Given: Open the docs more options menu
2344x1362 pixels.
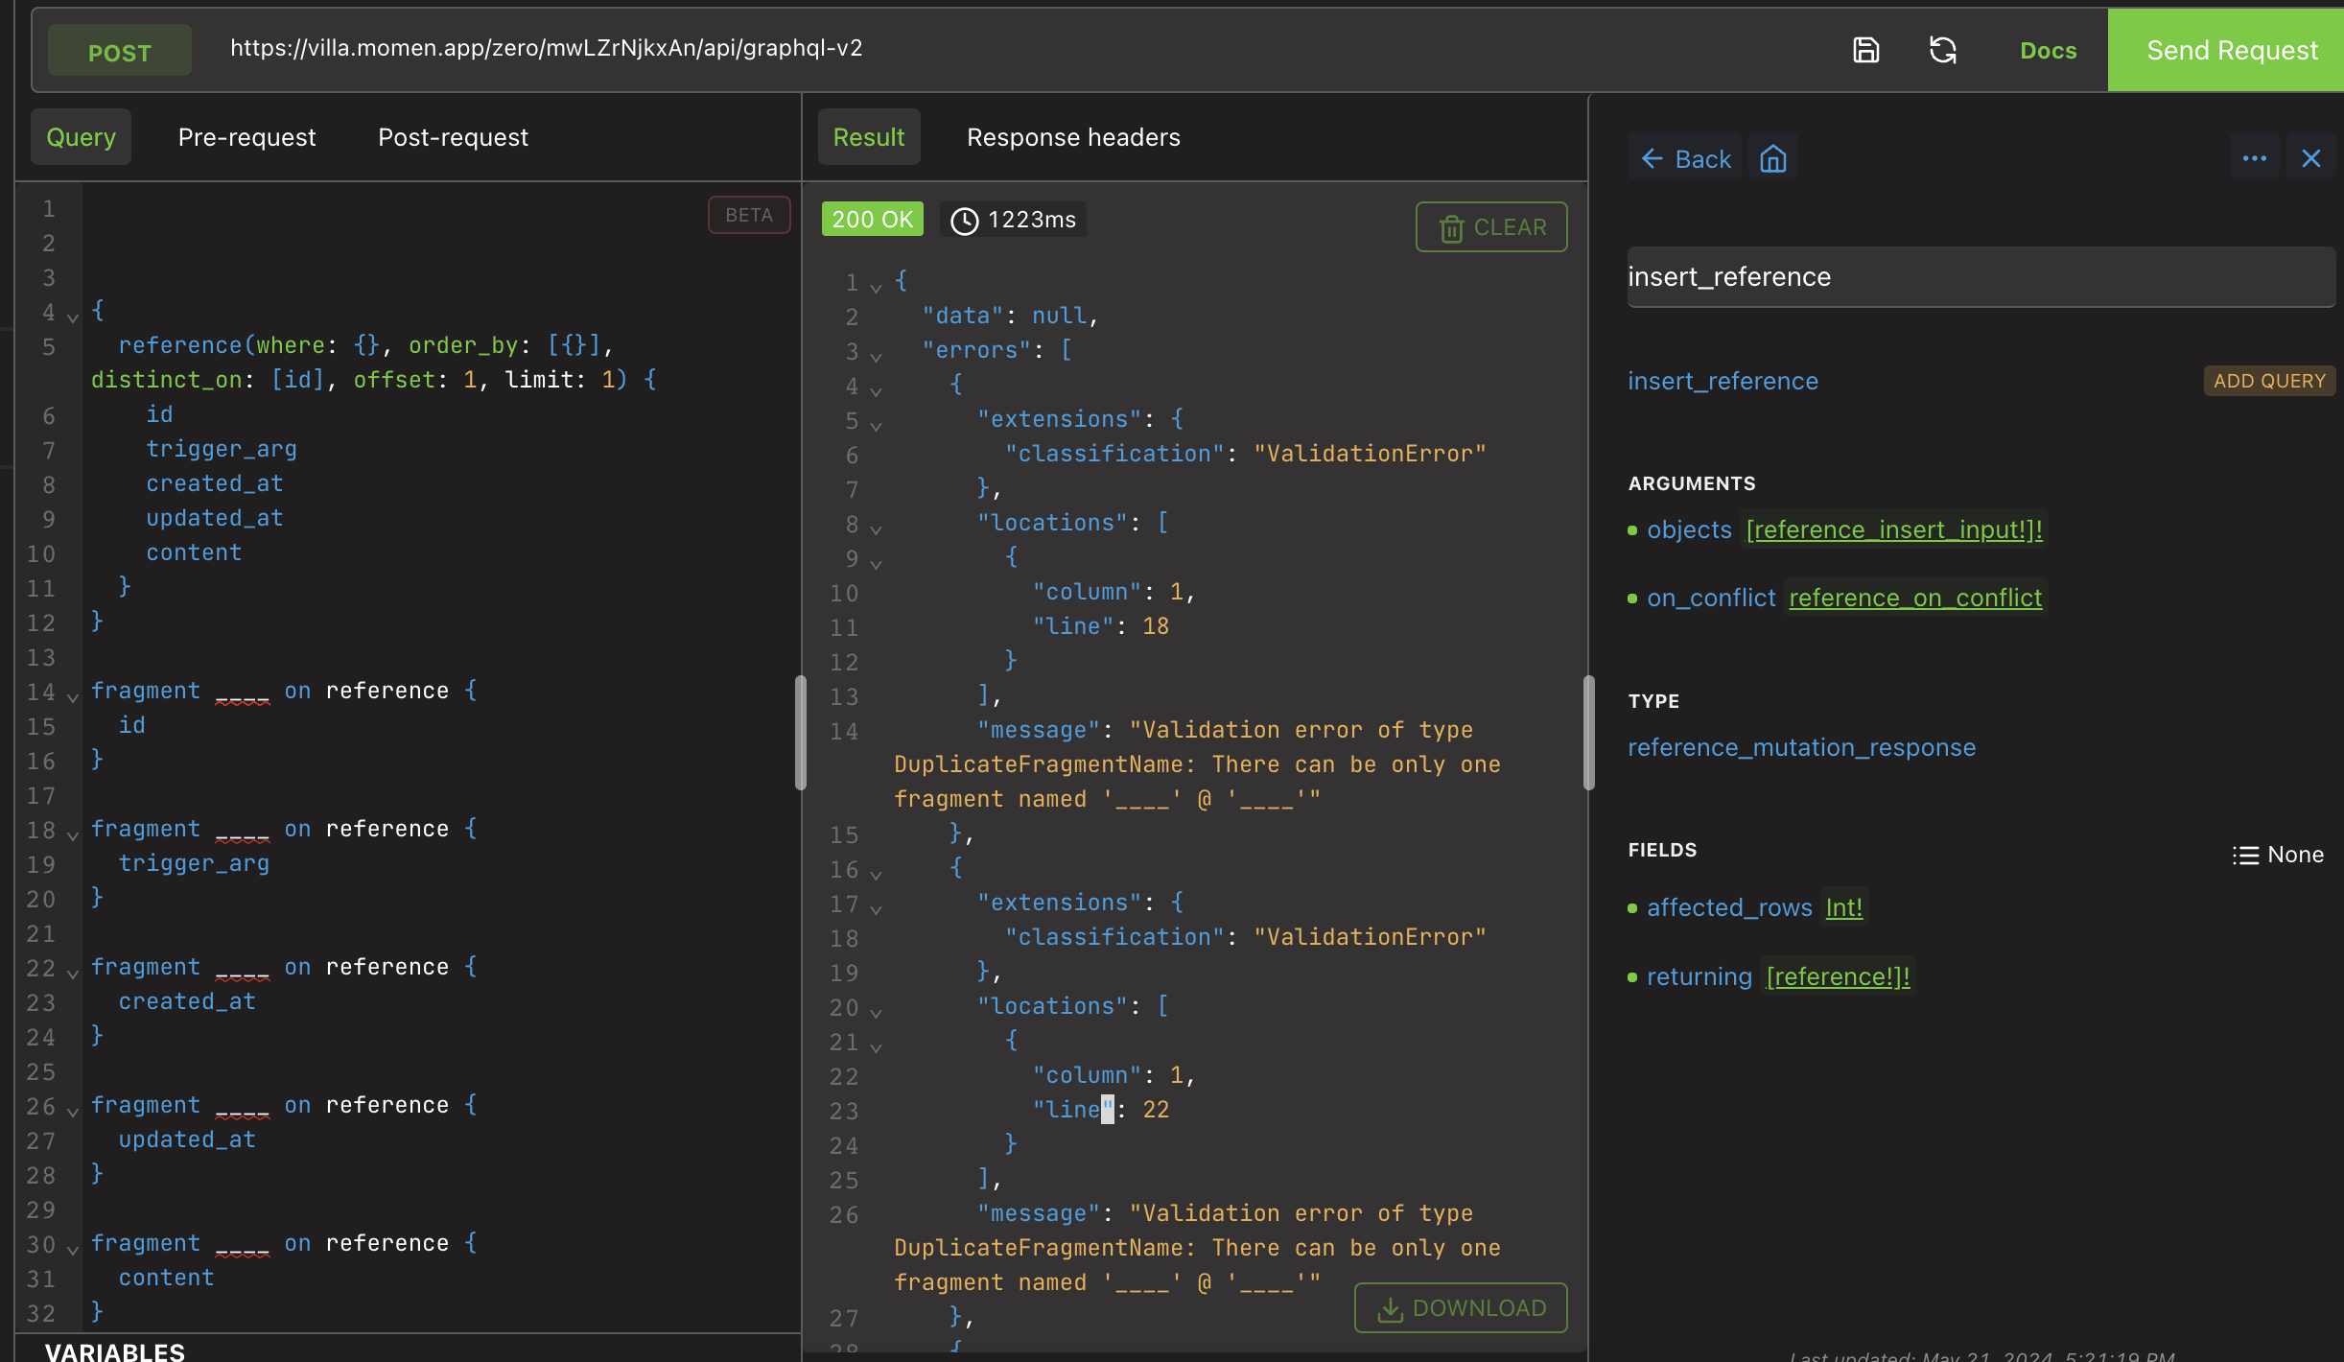Looking at the screenshot, I should (x=2255, y=158).
